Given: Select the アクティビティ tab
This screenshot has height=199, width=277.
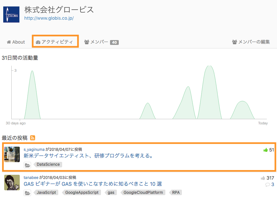Looking at the screenshot, I should click(55, 42).
